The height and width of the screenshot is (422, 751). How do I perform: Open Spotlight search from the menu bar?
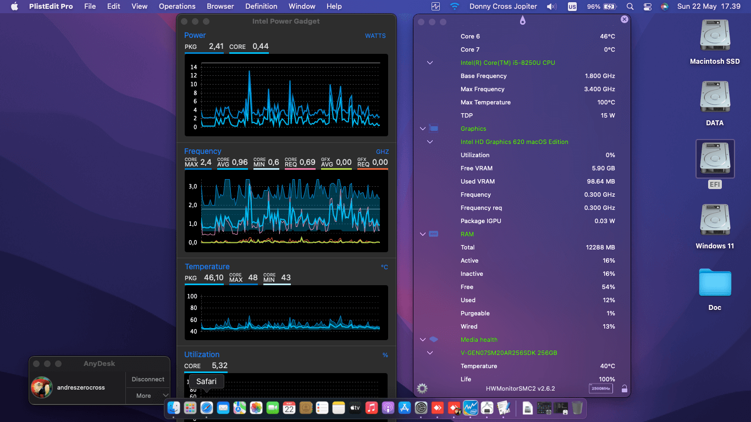coord(630,7)
